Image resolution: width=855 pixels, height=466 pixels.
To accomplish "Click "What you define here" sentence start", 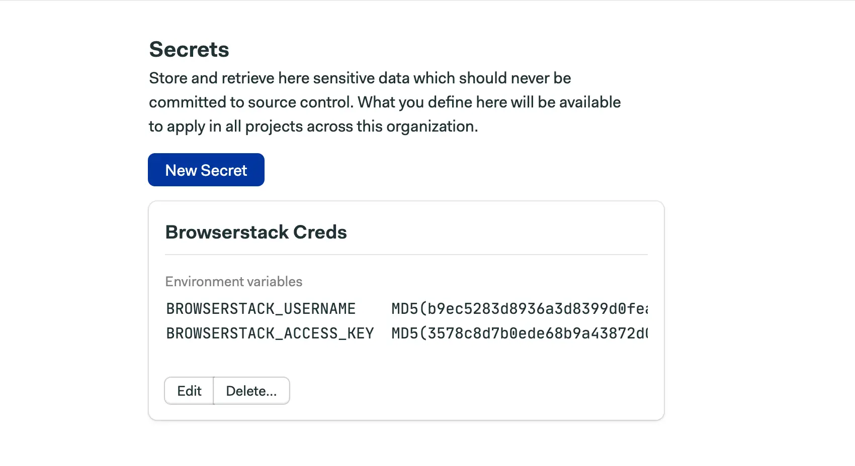I will pyautogui.click(x=415, y=102).
